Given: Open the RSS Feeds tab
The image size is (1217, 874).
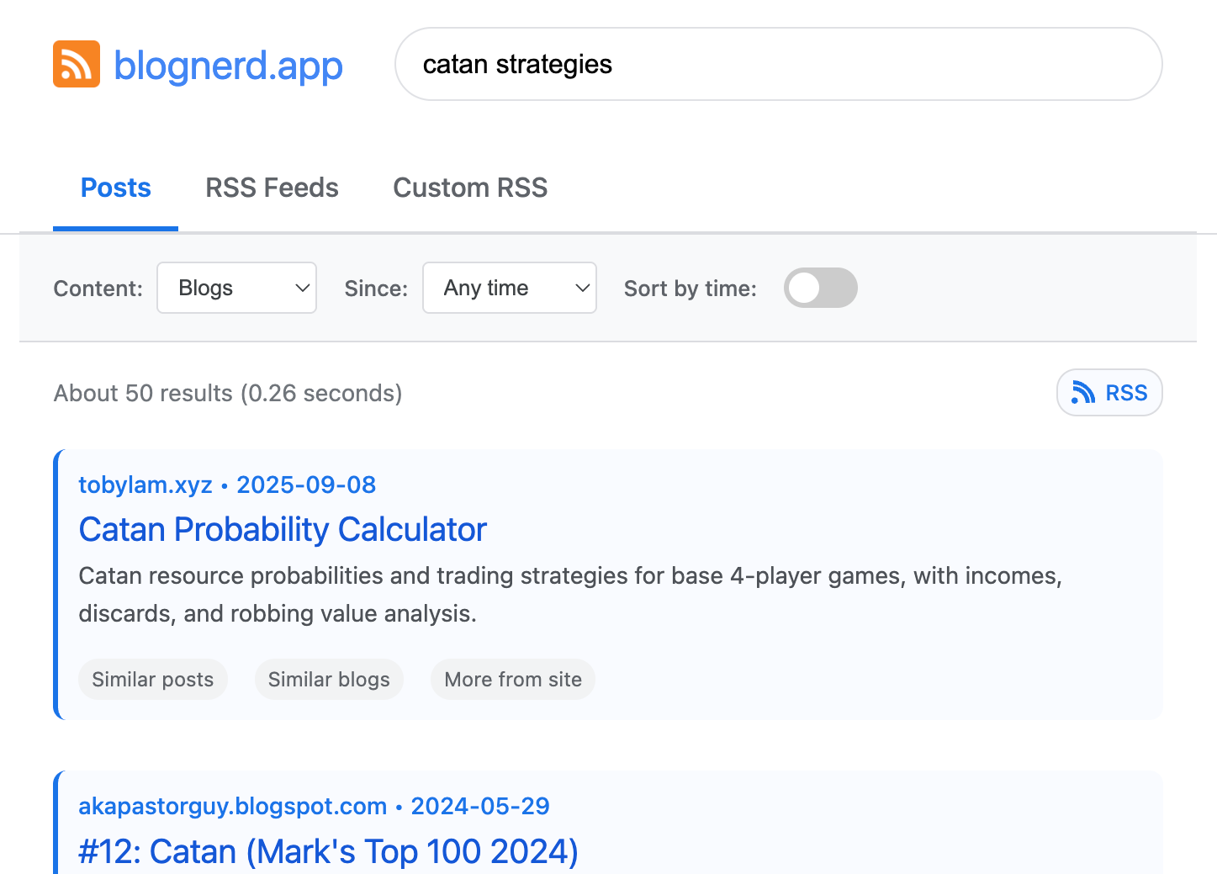Looking at the screenshot, I should click(272, 188).
